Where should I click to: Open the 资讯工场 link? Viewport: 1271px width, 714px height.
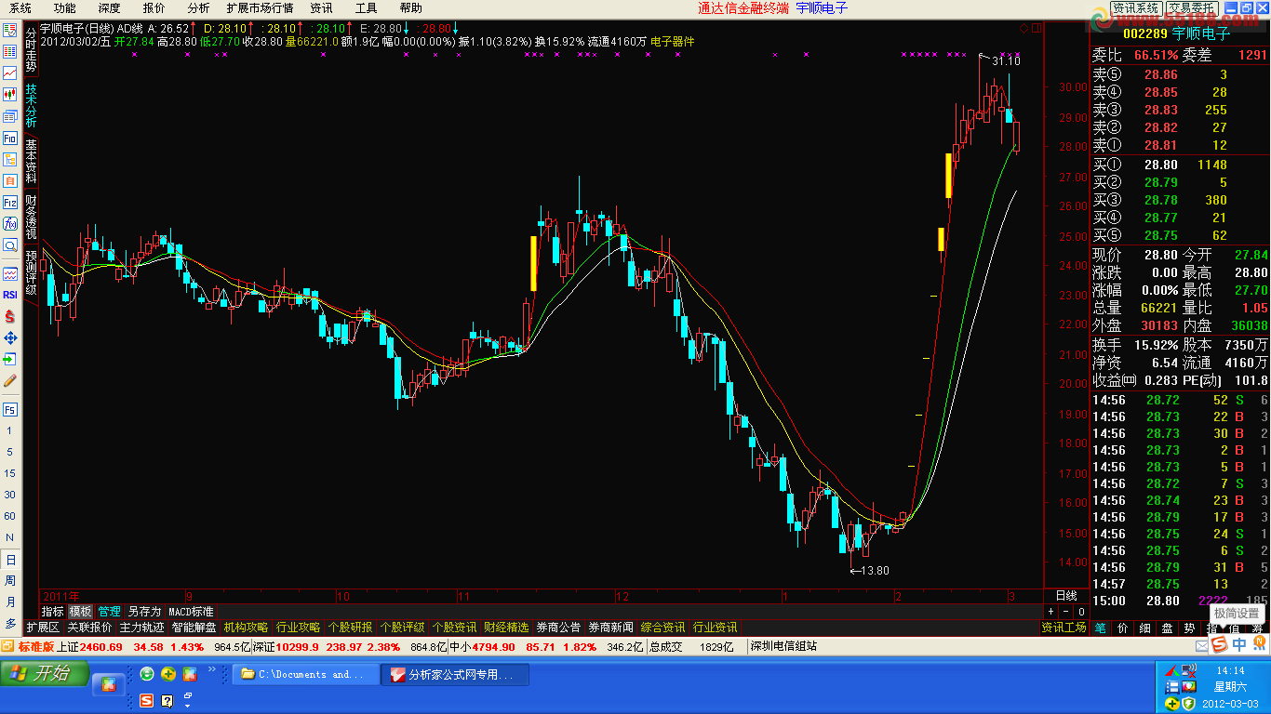tap(1064, 628)
